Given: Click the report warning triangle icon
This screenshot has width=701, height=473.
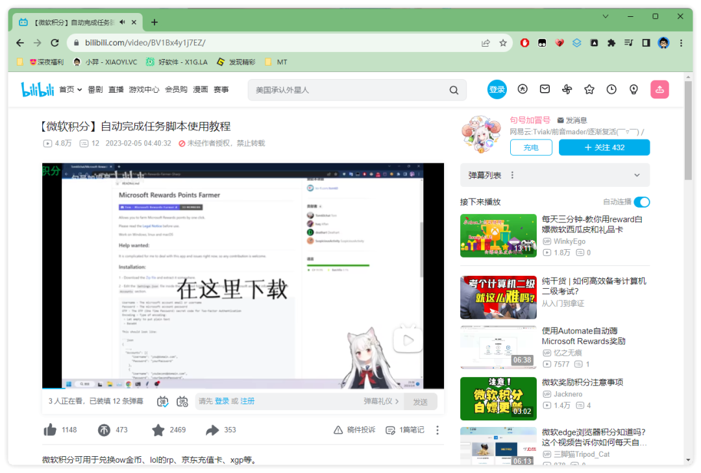Looking at the screenshot, I should 338,430.
